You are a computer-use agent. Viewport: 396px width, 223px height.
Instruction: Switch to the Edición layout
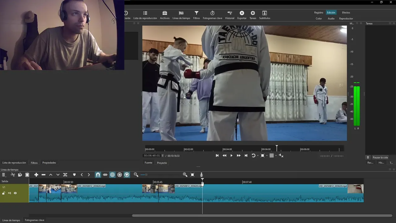point(331,13)
